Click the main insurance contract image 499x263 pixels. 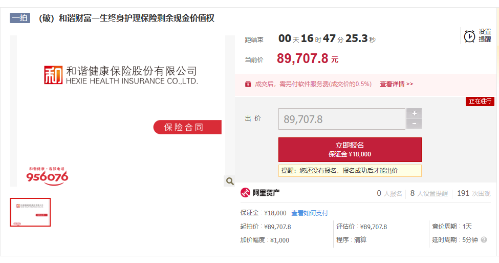121,111
